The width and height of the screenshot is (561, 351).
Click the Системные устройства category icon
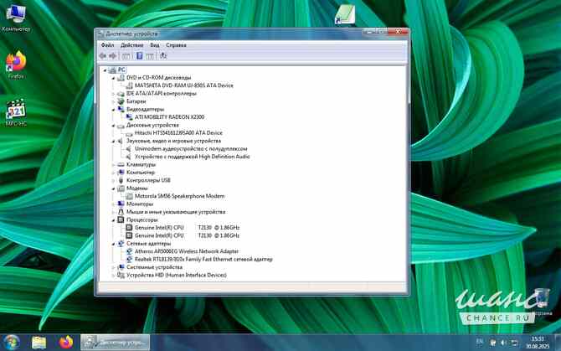[x=121, y=267]
